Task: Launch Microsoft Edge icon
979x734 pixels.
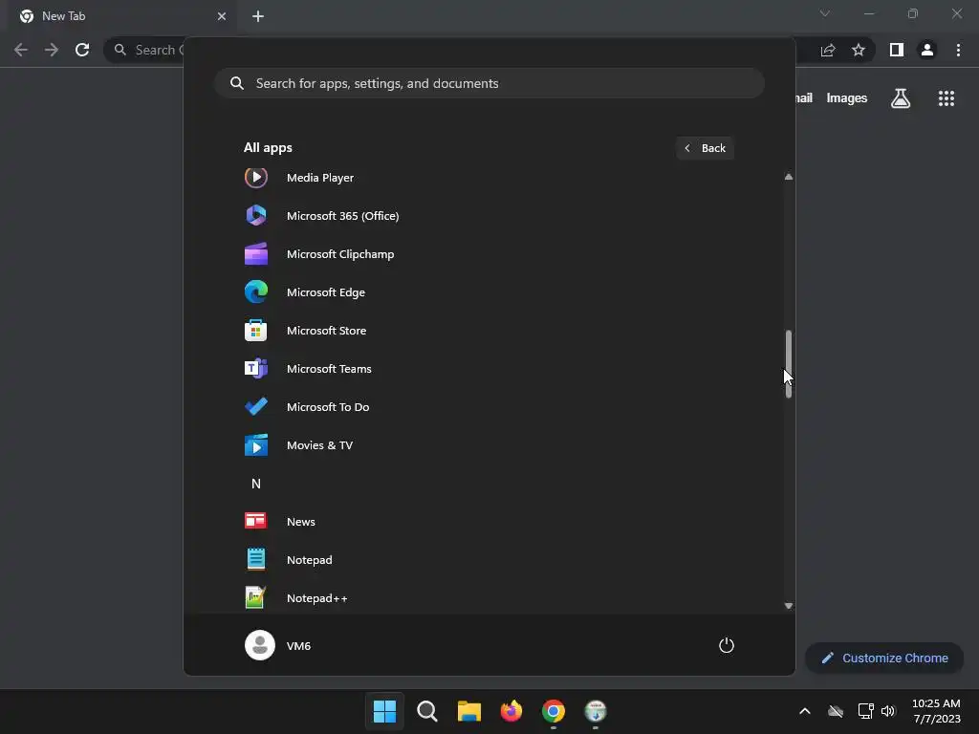Action: click(x=256, y=292)
